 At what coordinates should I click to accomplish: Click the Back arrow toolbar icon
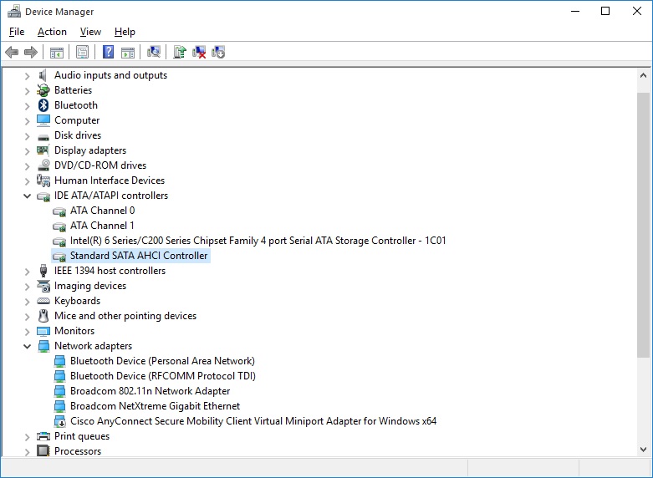12,53
